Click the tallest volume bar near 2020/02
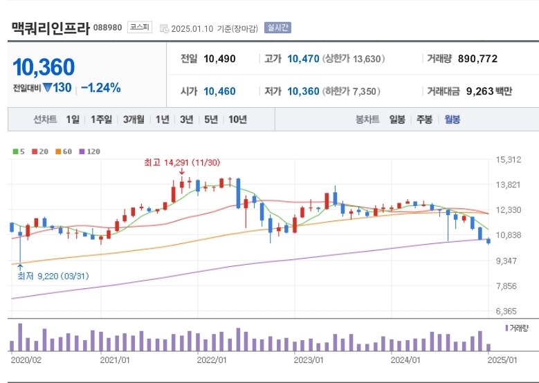Image resolution: width=539 pixels, height=383 pixels. pyautogui.click(x=20, y=337)
